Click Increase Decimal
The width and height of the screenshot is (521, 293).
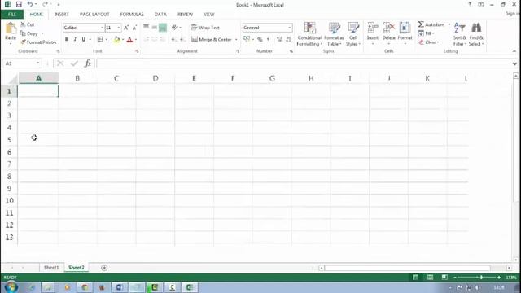click(279, 40)
